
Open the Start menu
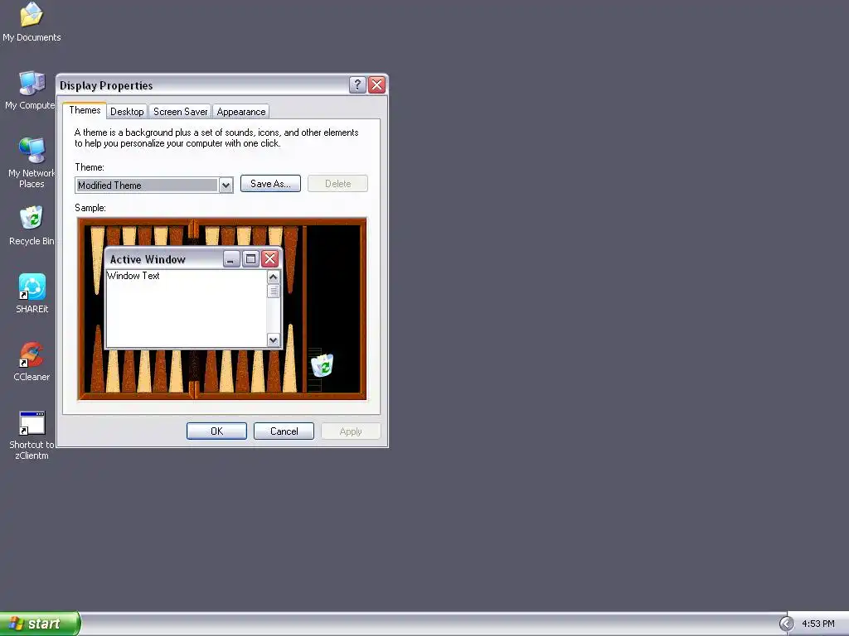point(40,624)
